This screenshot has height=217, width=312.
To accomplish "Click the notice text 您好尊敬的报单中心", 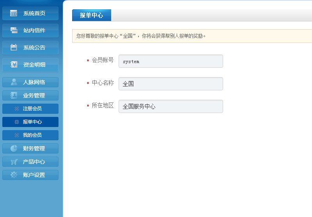I will pos(97,36).
